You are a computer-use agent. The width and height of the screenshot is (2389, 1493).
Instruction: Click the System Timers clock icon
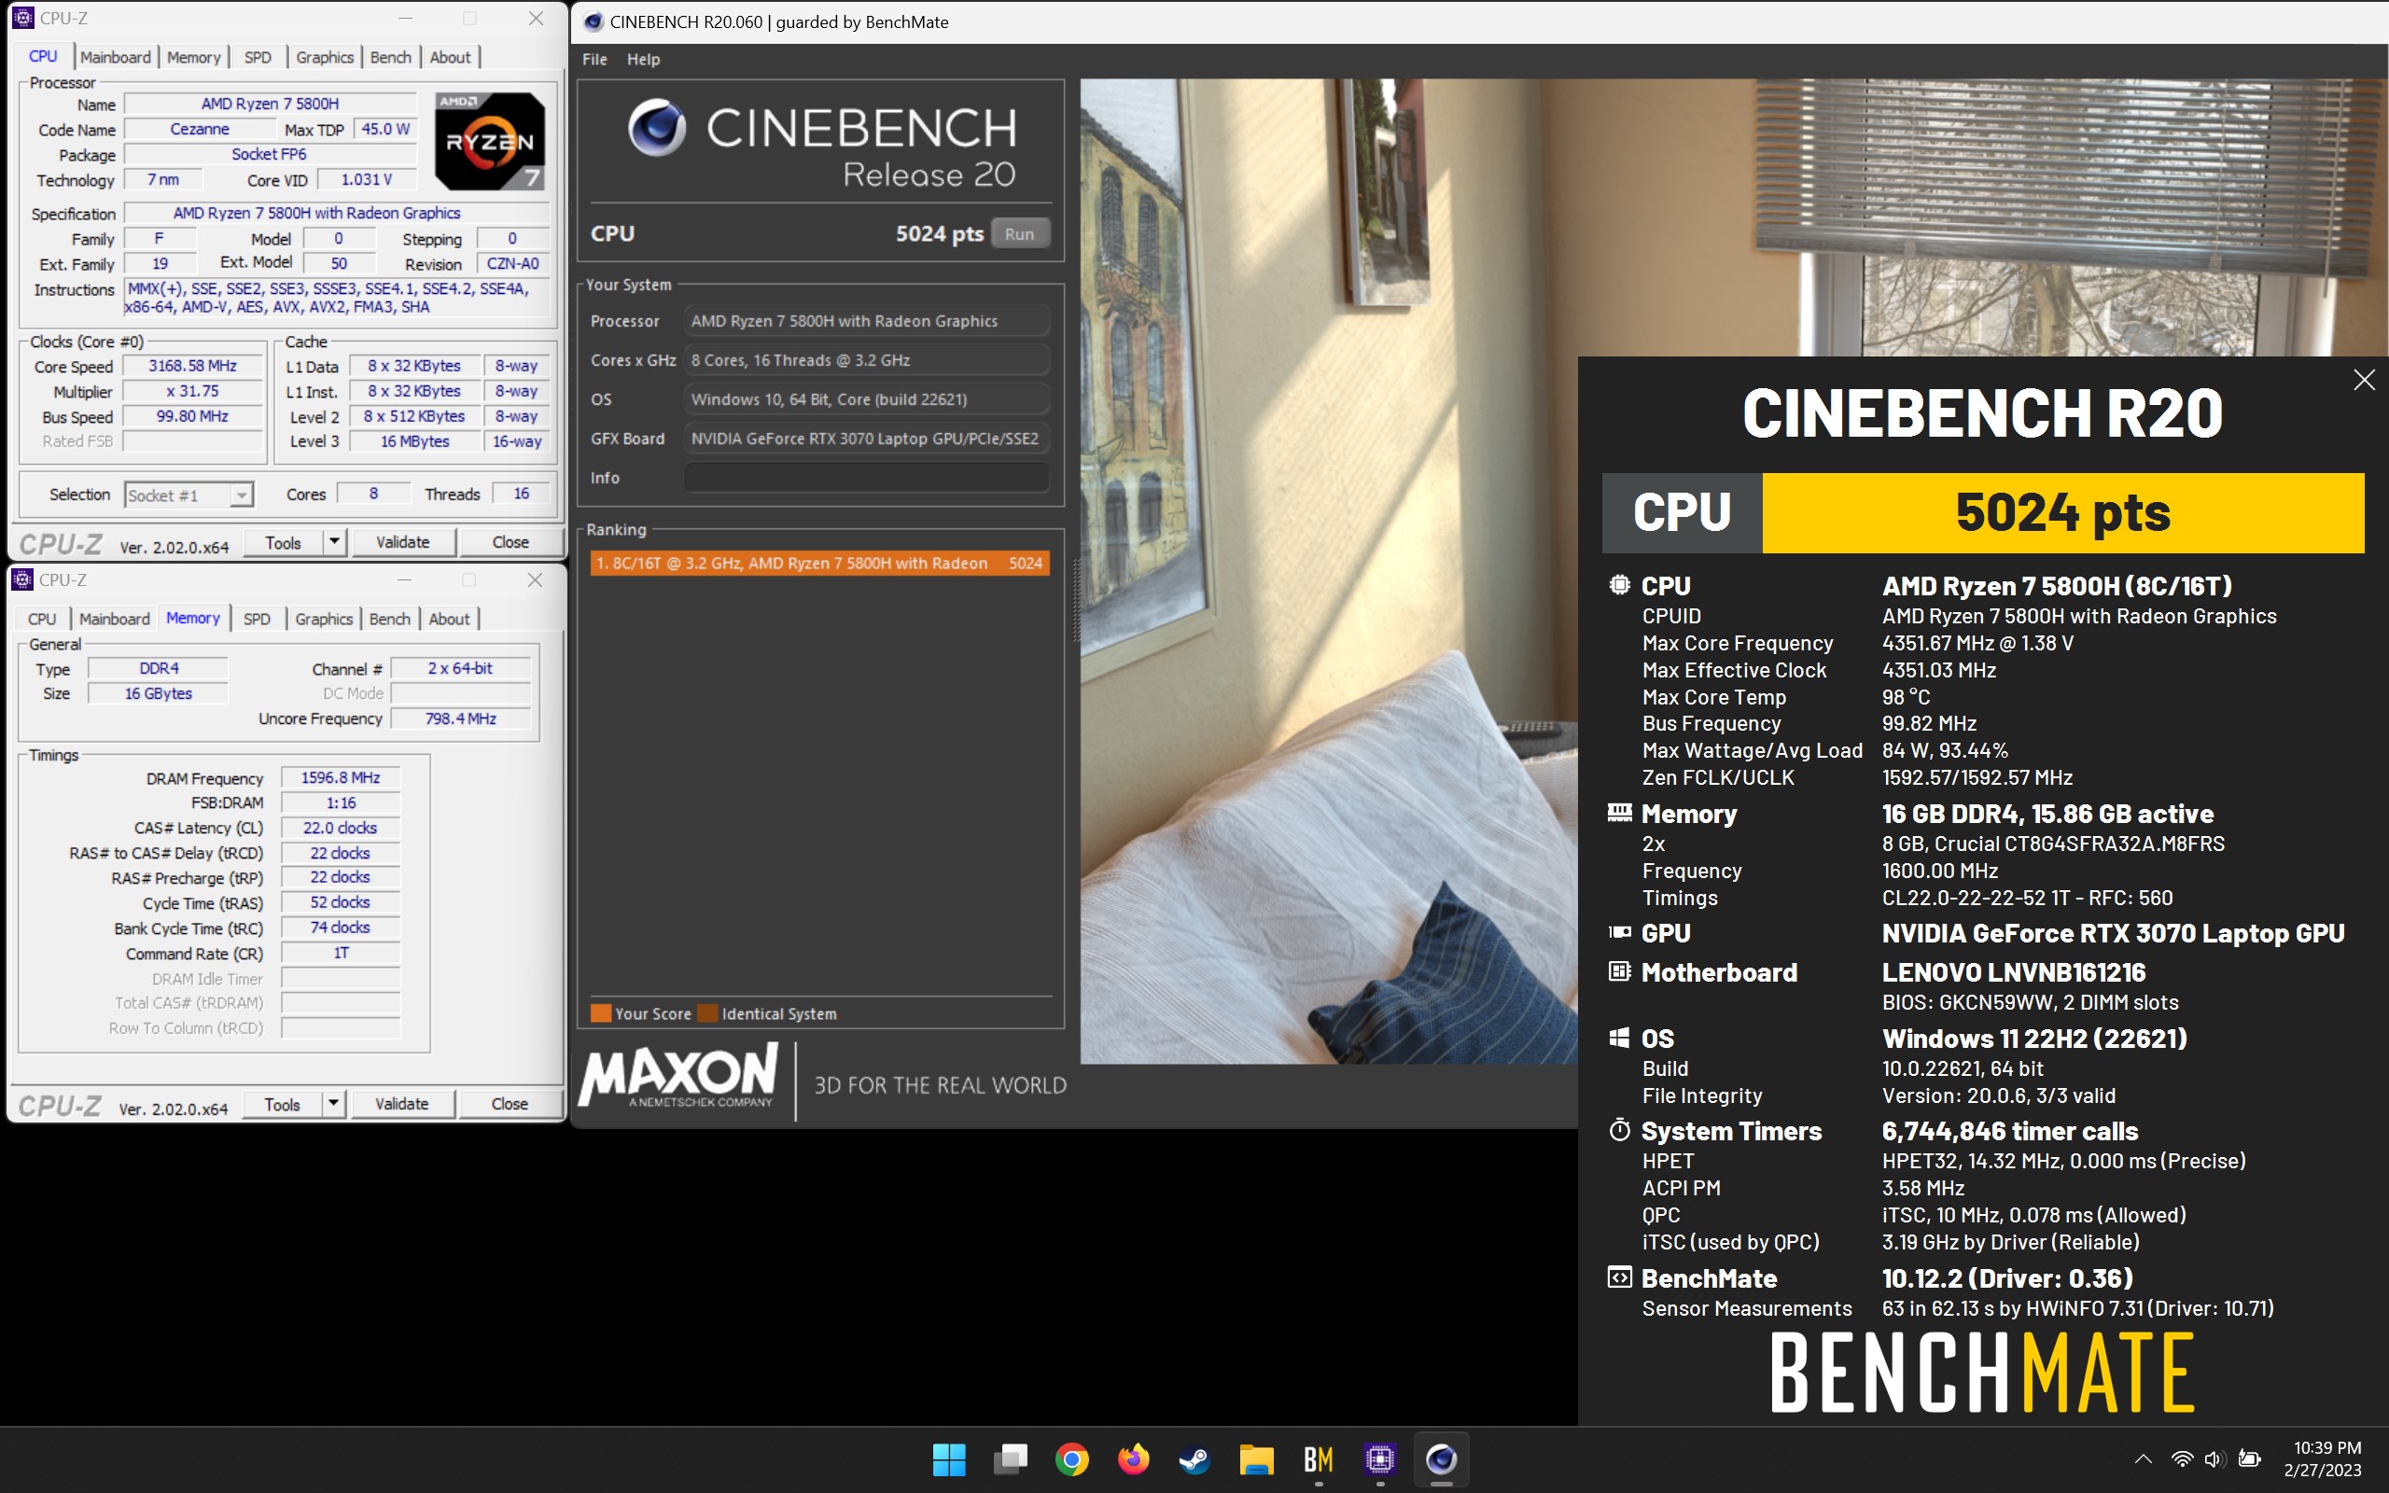point(1619,1130)
